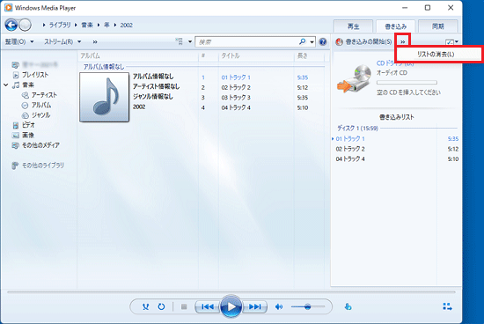Switch to the 同期 tab
Viewport: 484px width, 324px height.
click(x=437, y=26)
